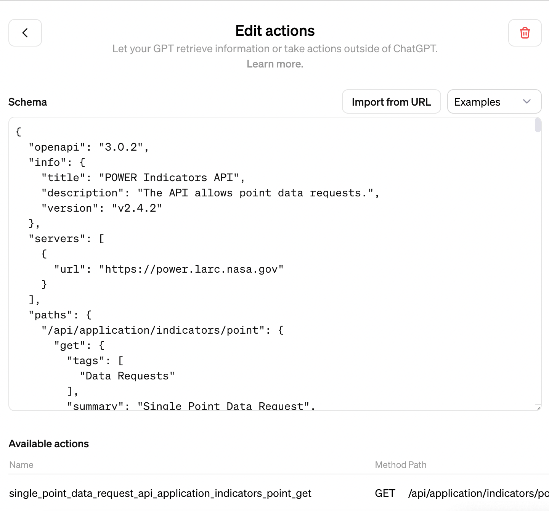Click the schema editor corner grip handle

(538, 407)
